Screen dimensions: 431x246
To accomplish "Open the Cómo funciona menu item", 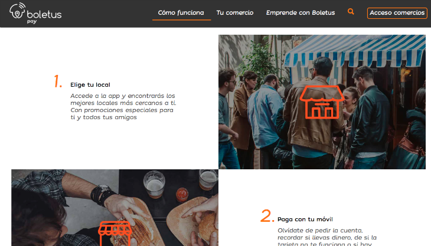I will [181, 12].
